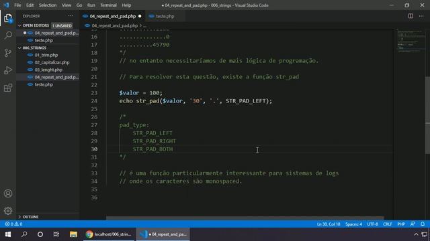Click line number 24 in gutter
This screenshot has height=241, width=430.
coord(94,101)
